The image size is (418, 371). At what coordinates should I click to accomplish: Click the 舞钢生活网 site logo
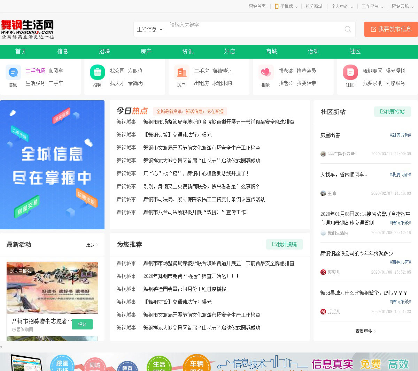(x=28, y=29)
